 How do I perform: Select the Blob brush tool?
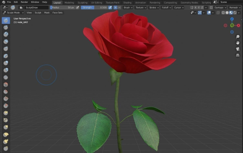pyautogui.click(x=6, y=70)
